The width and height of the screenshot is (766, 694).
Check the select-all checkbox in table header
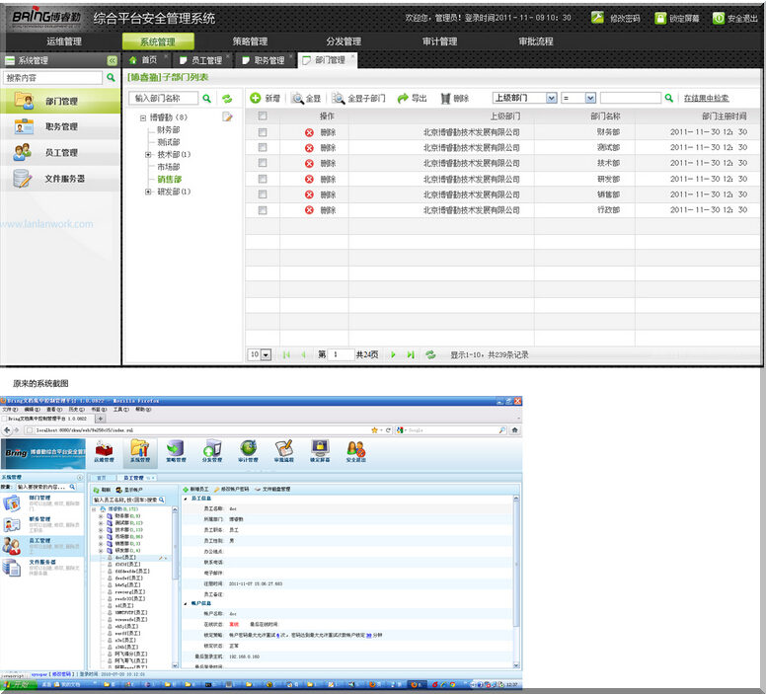tap(263, 116)
